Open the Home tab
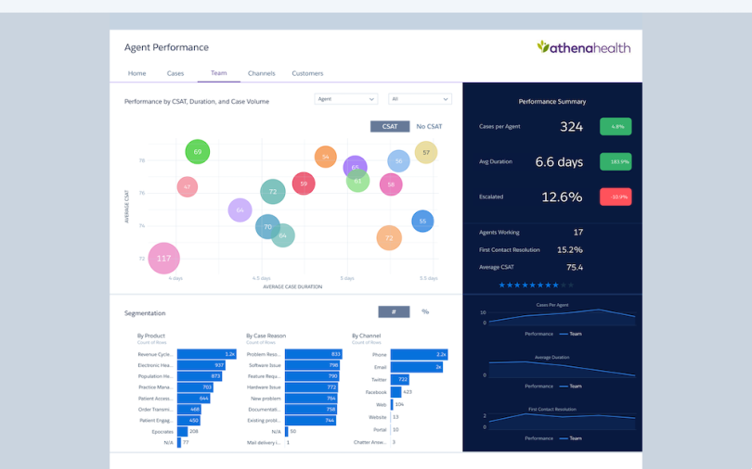This screenshot has height=469, width=752. [136, 73]
